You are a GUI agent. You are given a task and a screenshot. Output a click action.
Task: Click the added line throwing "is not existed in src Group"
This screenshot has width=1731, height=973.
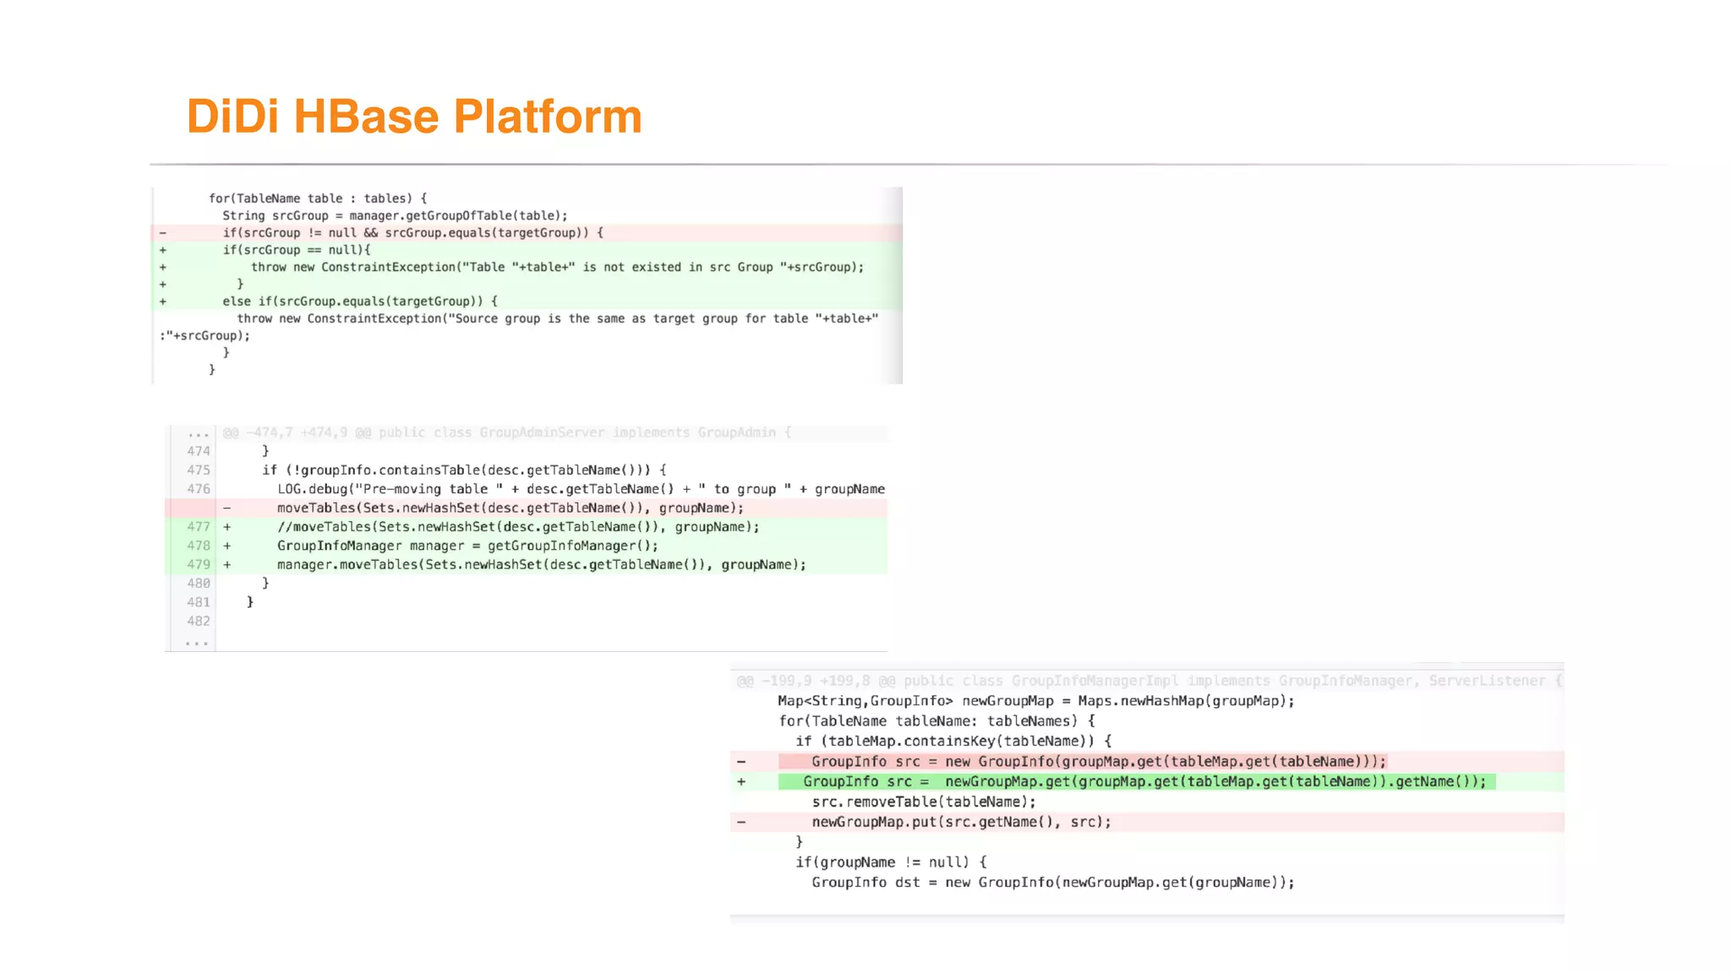pyautogui.click(x=527, y=267)
